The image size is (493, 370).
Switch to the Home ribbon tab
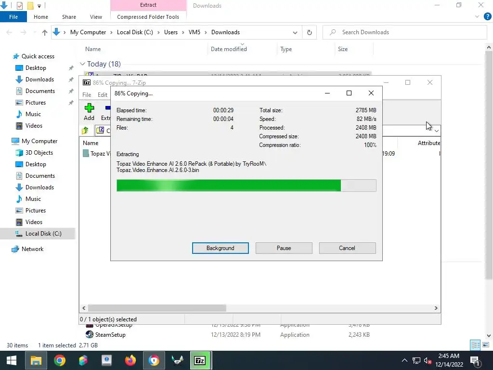tap(41, 17)
